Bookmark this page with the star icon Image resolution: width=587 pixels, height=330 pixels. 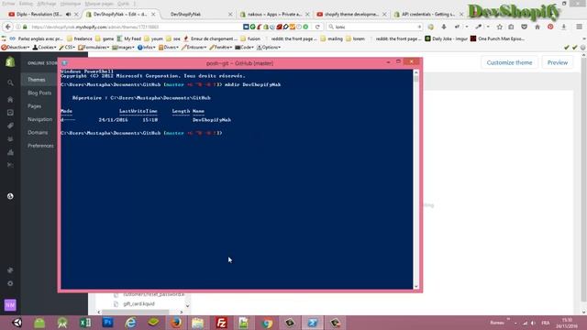click(499, 27)
